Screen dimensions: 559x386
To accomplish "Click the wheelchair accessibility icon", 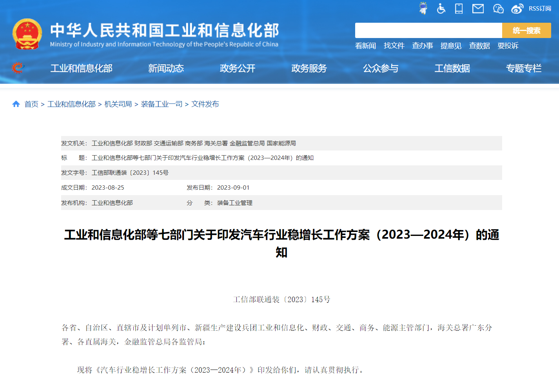I will [441, 8].
